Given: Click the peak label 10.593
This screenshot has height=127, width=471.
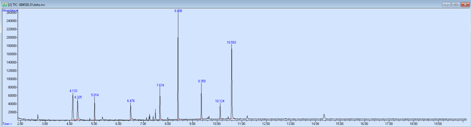Looking at the screenshot, I should [231, 42].
